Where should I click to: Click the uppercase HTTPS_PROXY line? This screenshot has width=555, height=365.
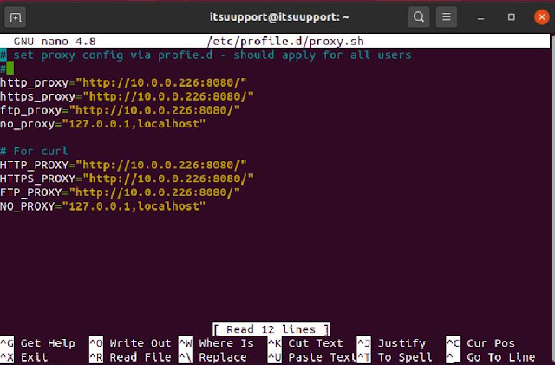(x=127, y=179)
